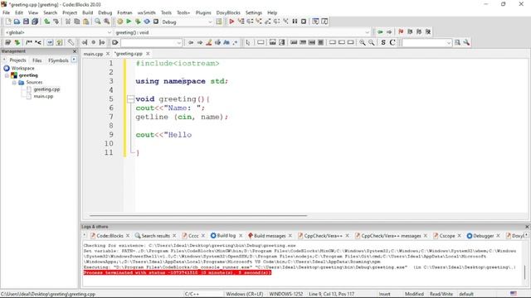
Task: Open the File menu
Action: pyautogui.click(x=6, y=12)
